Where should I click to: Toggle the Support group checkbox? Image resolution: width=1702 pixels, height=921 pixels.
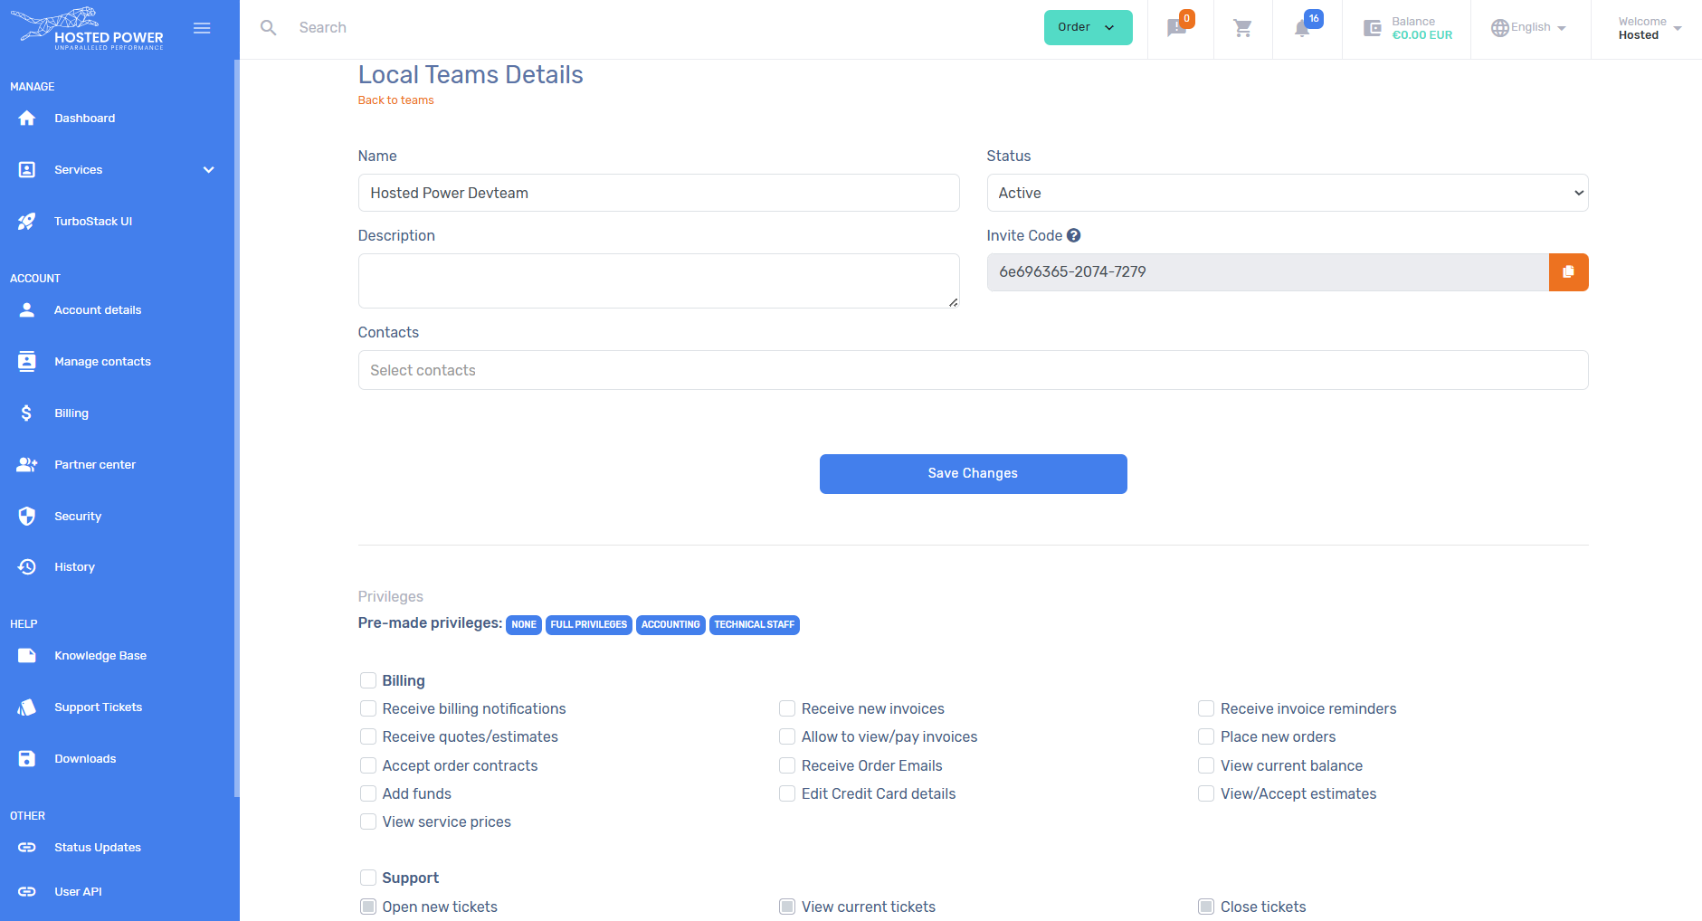pos(368,878)
